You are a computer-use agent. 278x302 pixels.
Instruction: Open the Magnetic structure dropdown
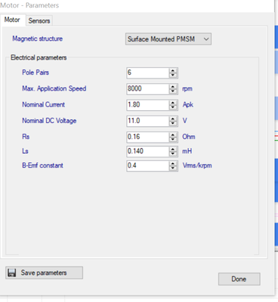click(168, 39)
